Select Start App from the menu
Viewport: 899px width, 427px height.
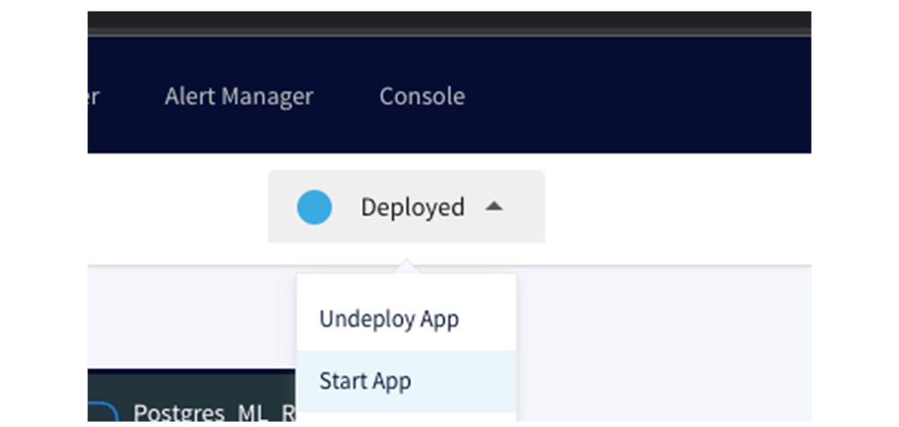(x=406, y=381)
